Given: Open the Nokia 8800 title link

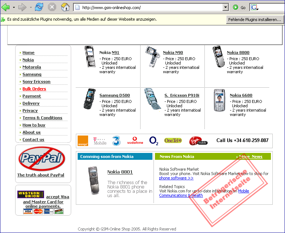Looking at the screenshot, I should click(238, 53).
